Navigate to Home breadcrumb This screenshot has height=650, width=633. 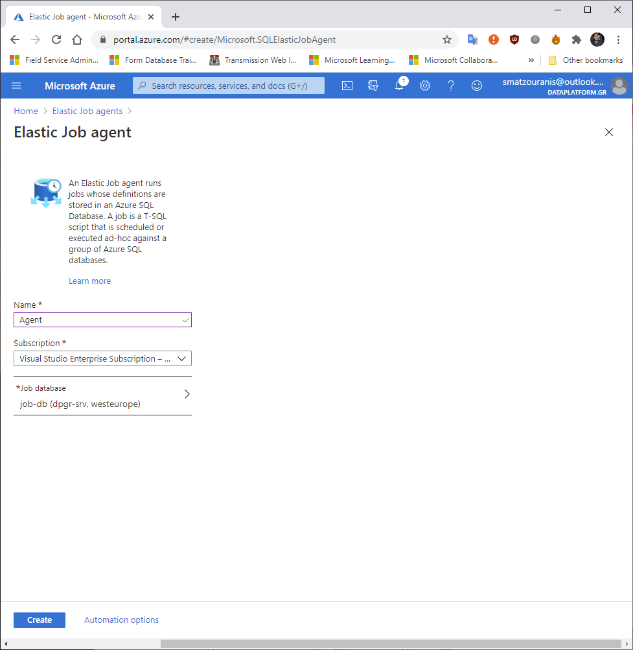[26, 111]
